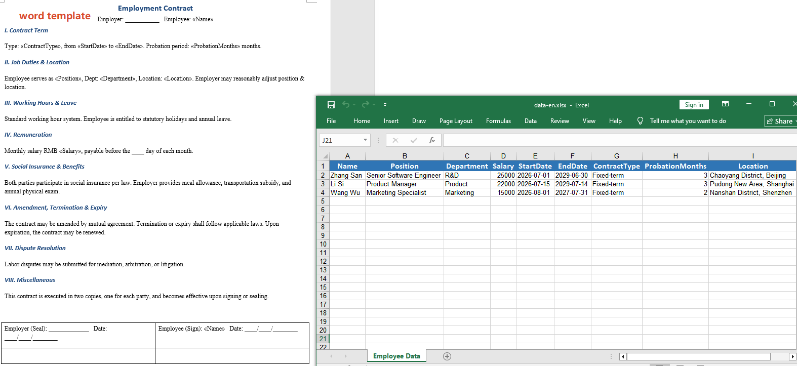Viewport: 797px width, 366px height.
Task: Open the Redo history dropdown arrow
Action: [374, 105]
